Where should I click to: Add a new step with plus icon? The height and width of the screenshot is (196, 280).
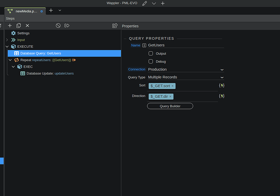tap(10, 26)
